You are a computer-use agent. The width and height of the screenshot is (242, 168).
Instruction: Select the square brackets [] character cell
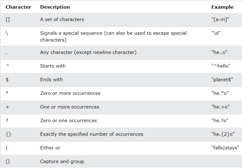tap(8, 20)
